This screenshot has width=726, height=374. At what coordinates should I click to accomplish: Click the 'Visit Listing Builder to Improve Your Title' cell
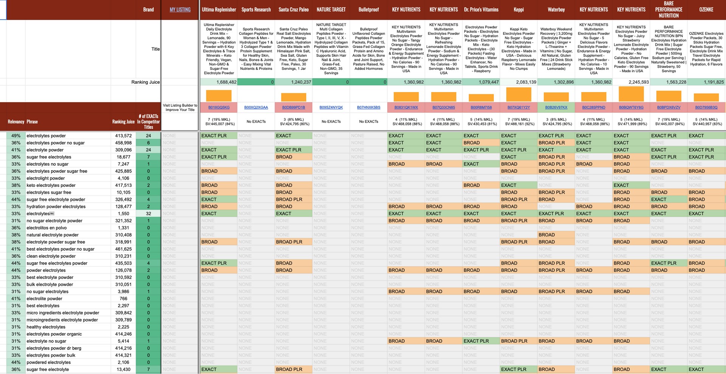click(180, 108)
